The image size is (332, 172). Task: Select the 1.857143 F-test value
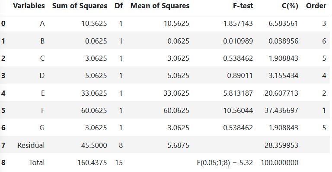tap(238, 23)
